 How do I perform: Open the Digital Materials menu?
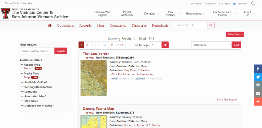[x=127, y=14]
